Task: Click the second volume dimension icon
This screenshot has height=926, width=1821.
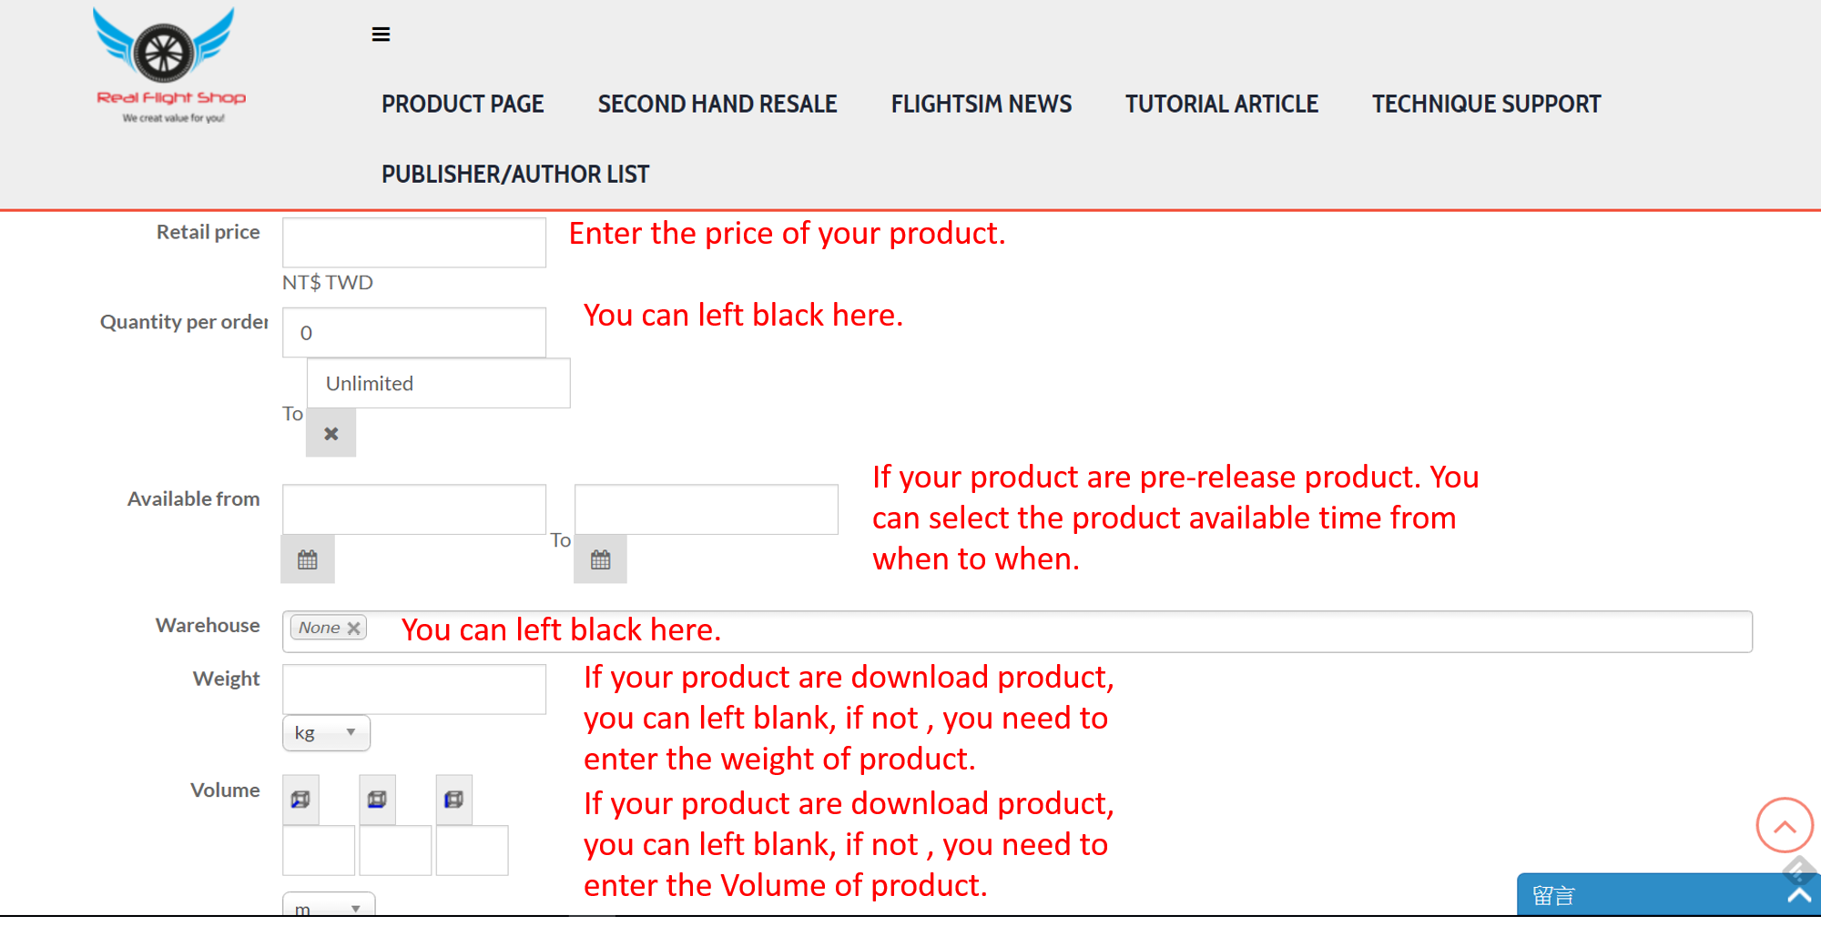Action: [x=377, y=800]
